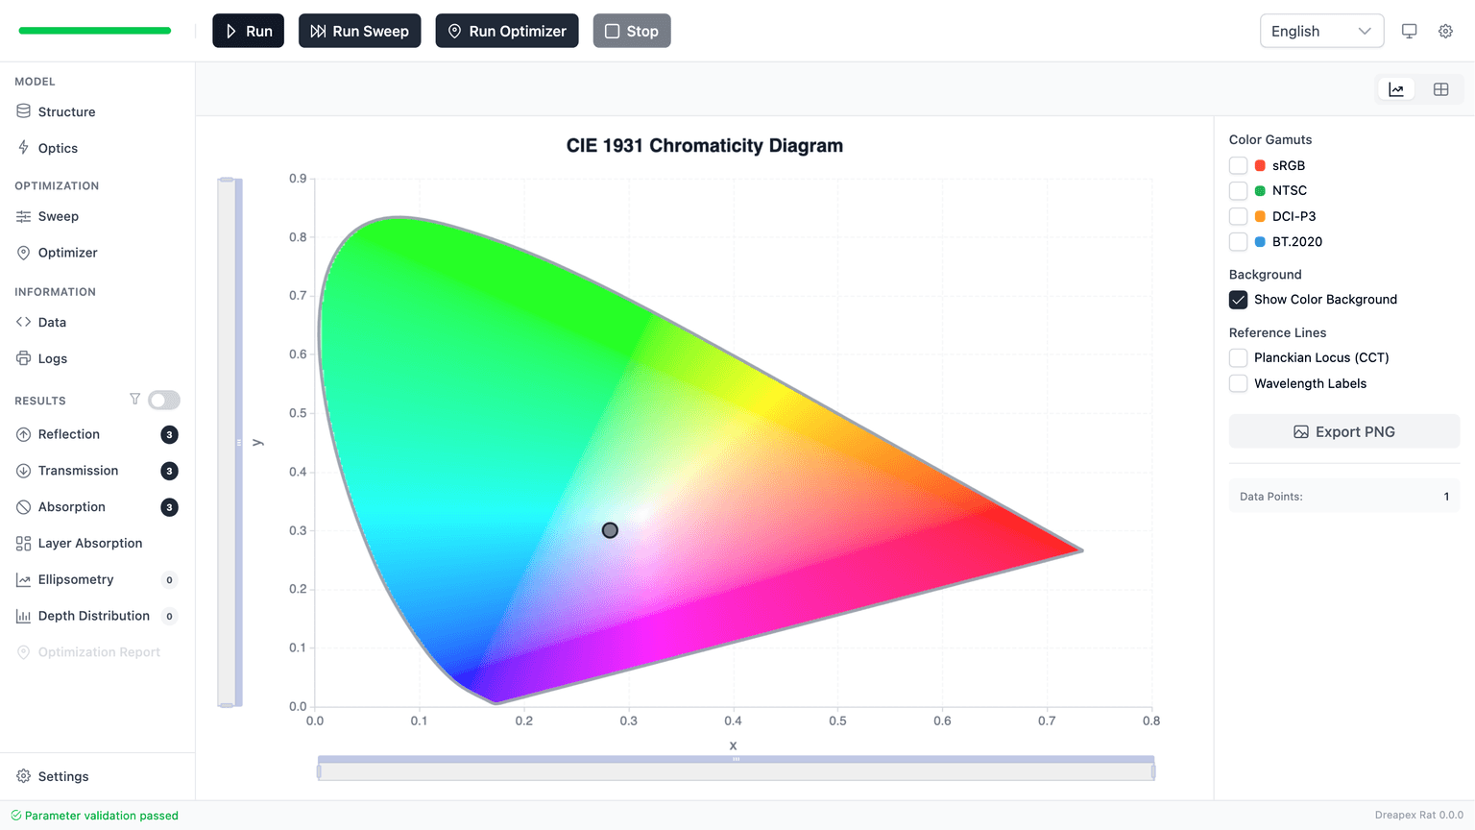Click the Run Optimizer button
Screen dimensions: 1475x830
coord(506,31)
